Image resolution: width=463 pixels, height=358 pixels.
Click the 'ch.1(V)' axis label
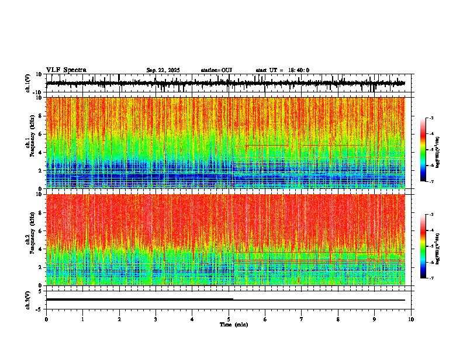(28, 83)
